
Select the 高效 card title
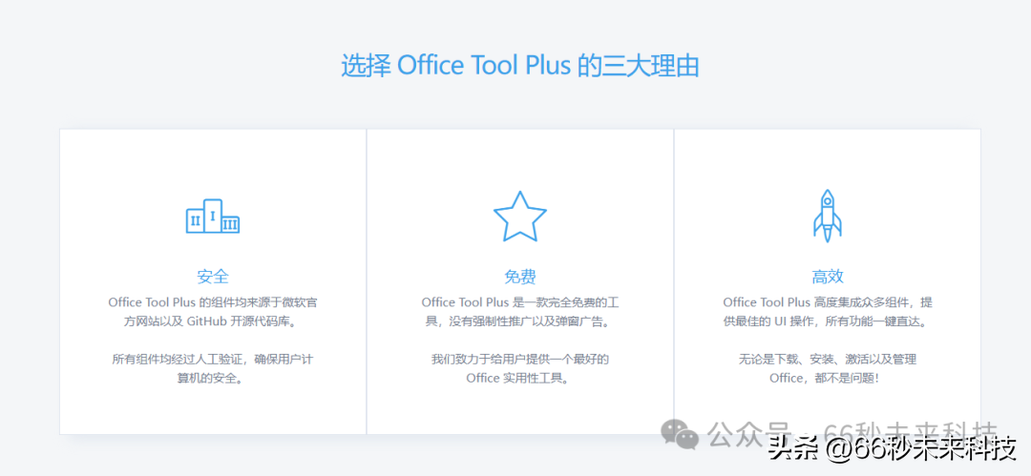coord(828,276)
